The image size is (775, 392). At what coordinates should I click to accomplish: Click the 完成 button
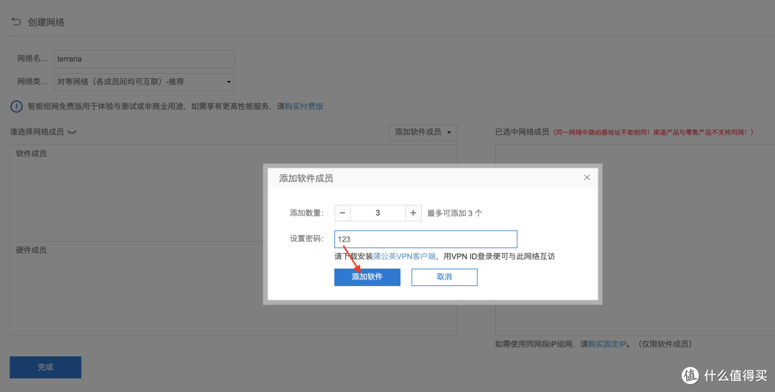[x=45, y=367]
